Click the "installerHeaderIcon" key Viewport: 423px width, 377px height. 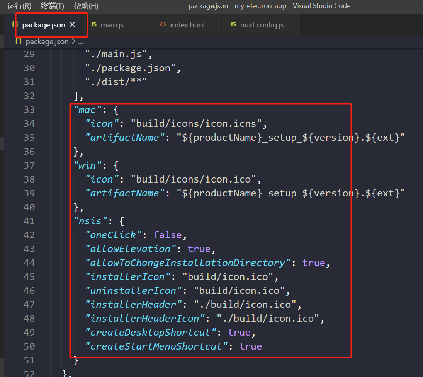[x=145, y=319]
